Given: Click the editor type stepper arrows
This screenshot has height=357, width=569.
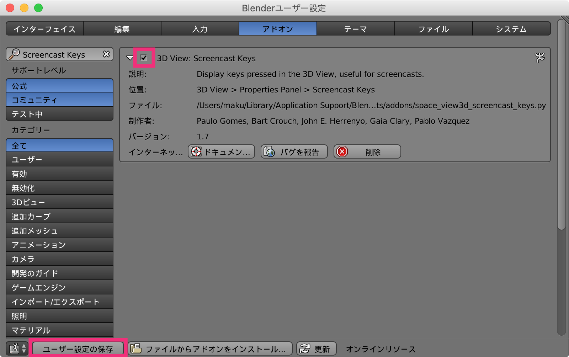Looking at the screenshot, I should coord(23,348).
